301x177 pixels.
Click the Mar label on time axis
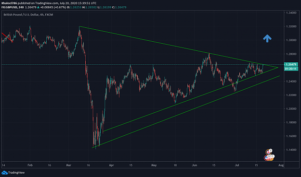(x=68, y=165)
